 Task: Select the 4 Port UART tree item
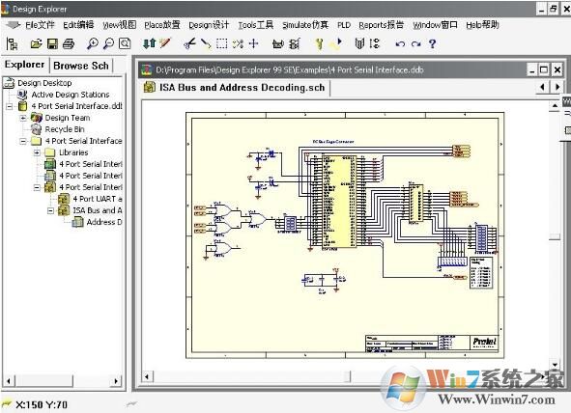(x=98, y=199)
